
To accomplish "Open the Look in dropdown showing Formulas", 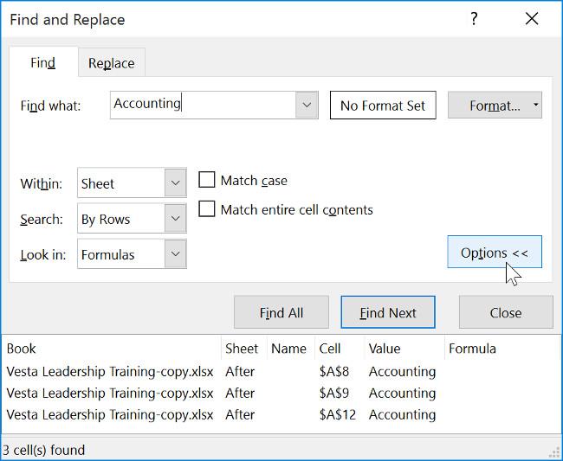I will (x=132, y=254).
